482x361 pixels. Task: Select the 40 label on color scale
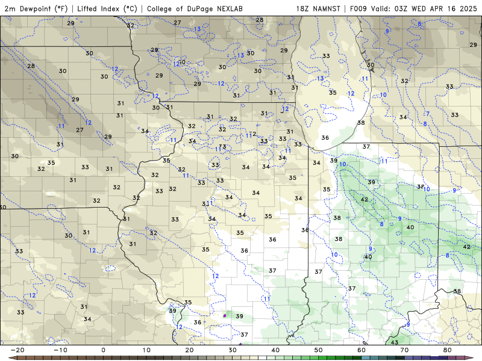tap(275, 350)
